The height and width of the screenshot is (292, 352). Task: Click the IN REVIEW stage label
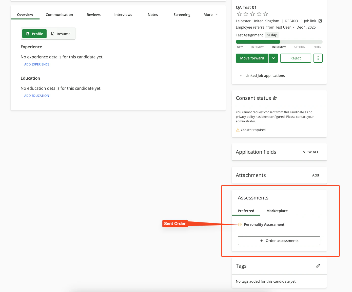click(258, 47)
